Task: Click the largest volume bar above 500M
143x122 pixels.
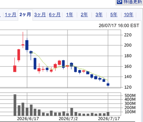Action: click(x=15, y=105)
